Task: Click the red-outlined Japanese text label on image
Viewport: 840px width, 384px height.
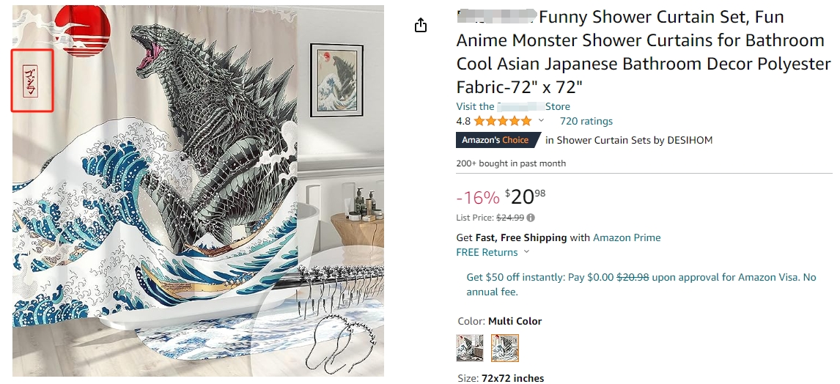Action: pos(32,80)
